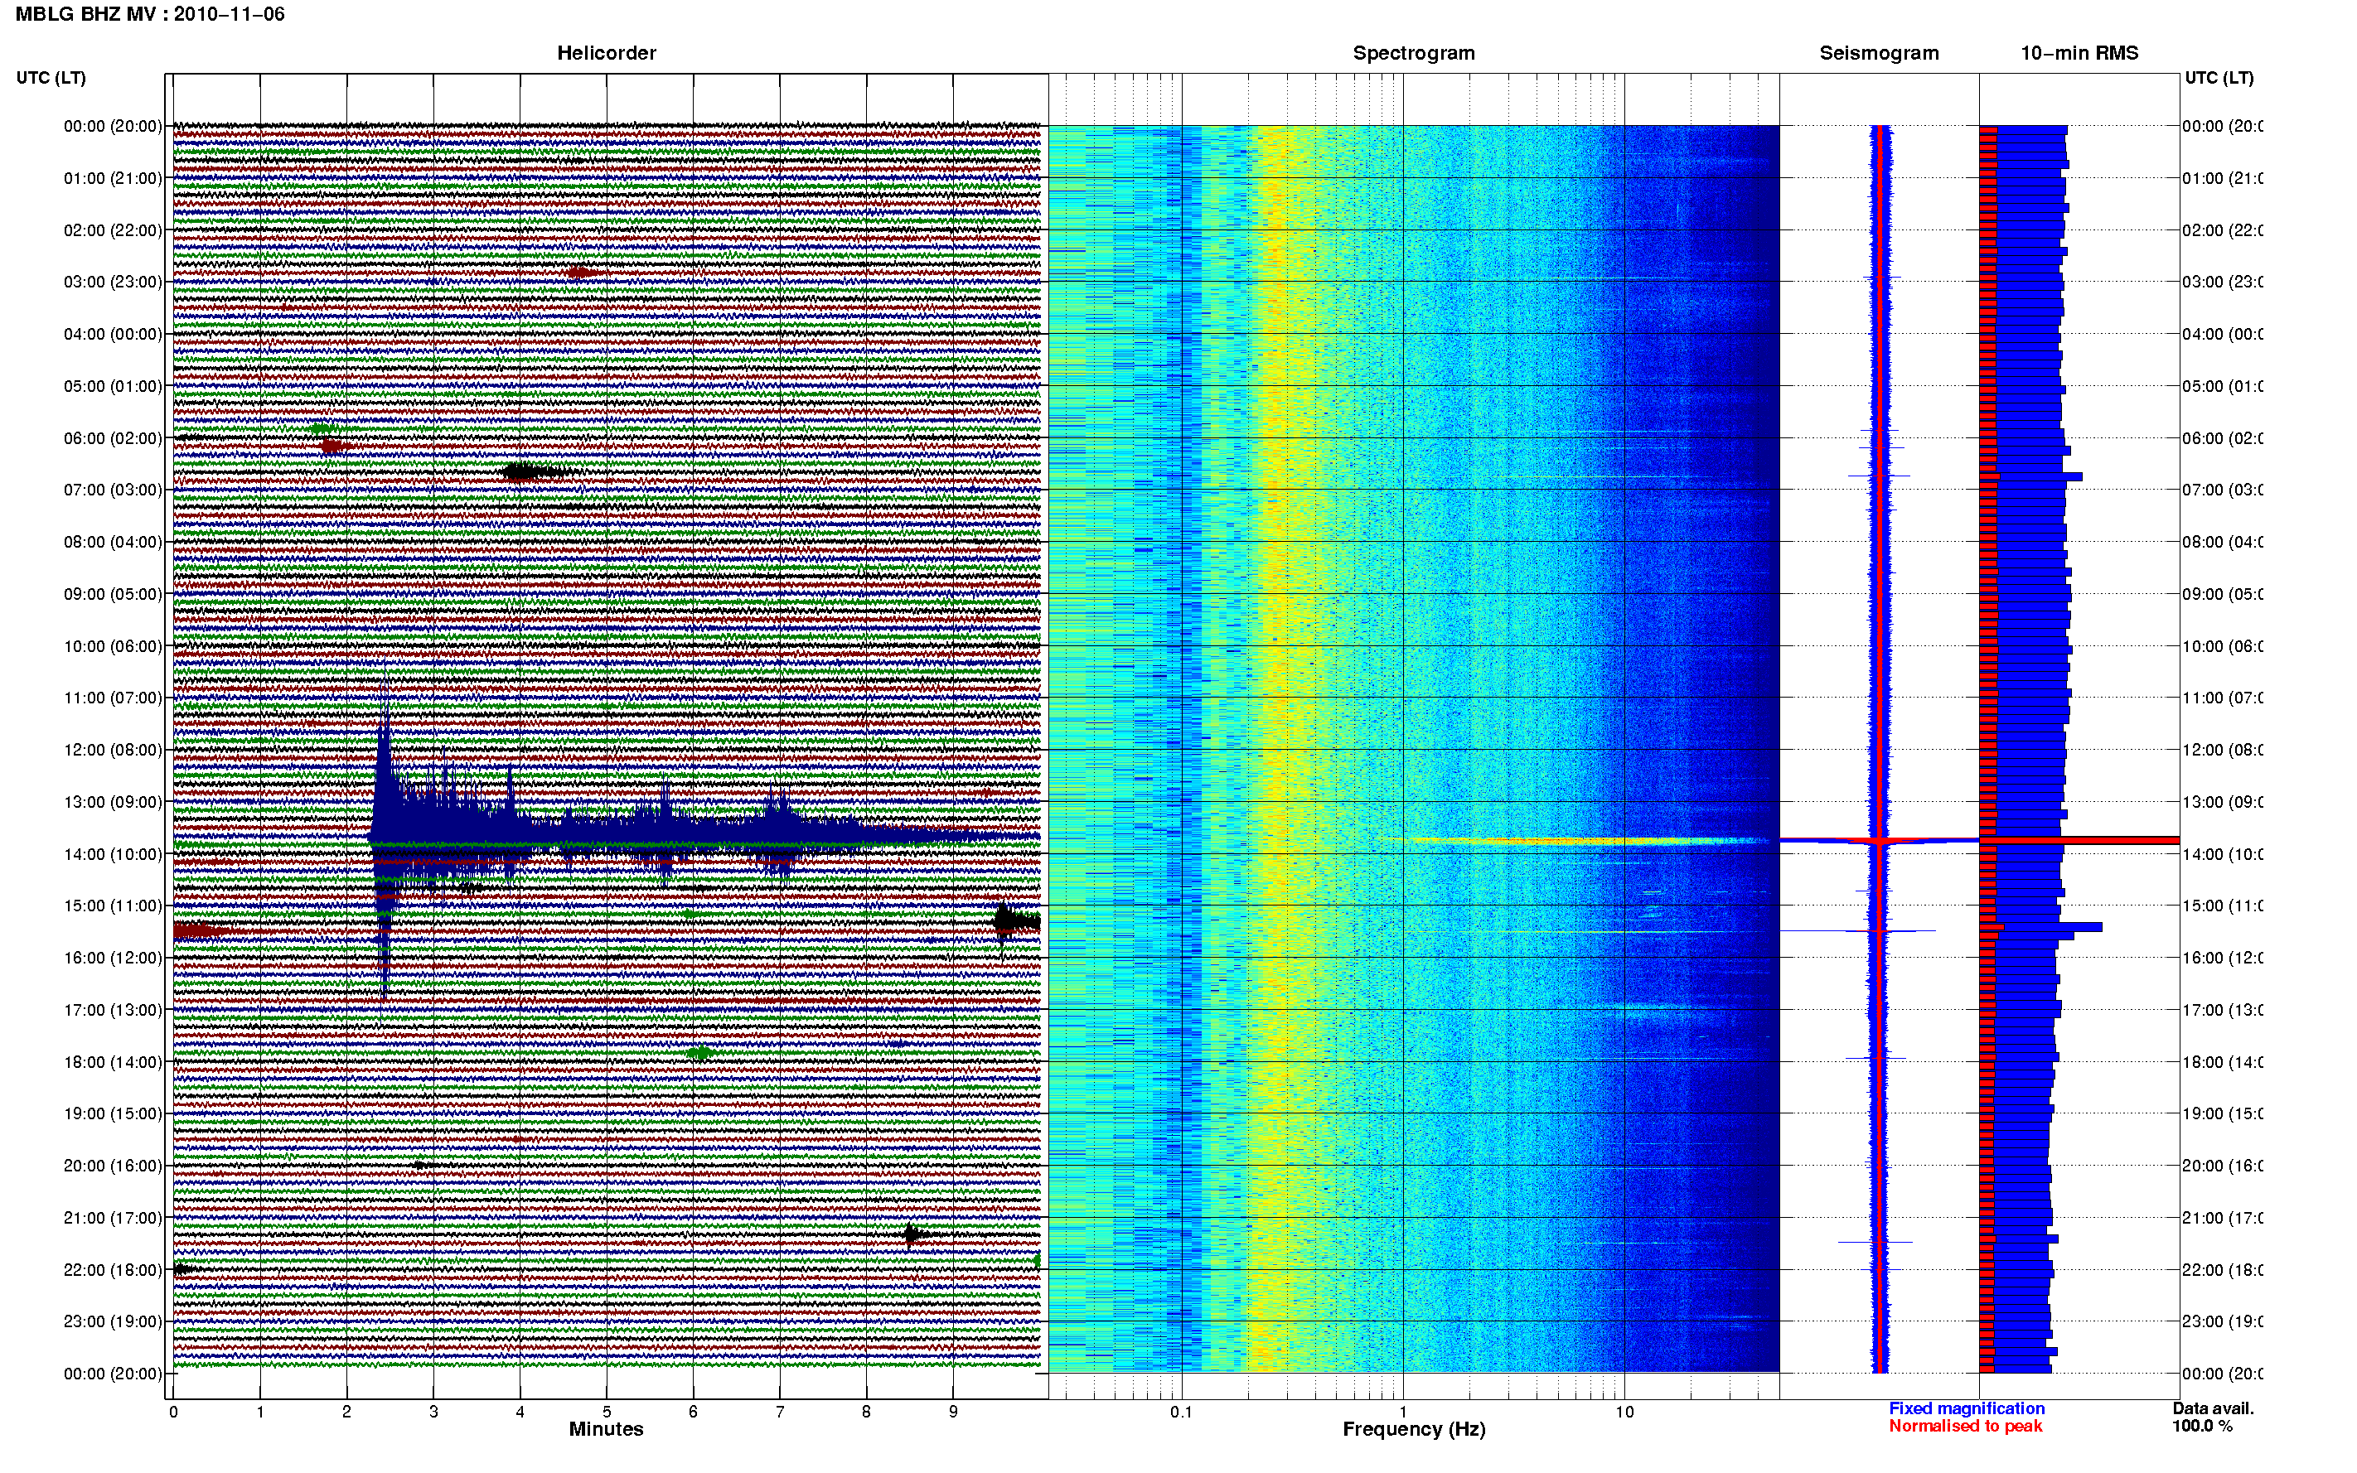
Task: Click the green event blip near 18:00 trace
Action: coord(699,1052)
